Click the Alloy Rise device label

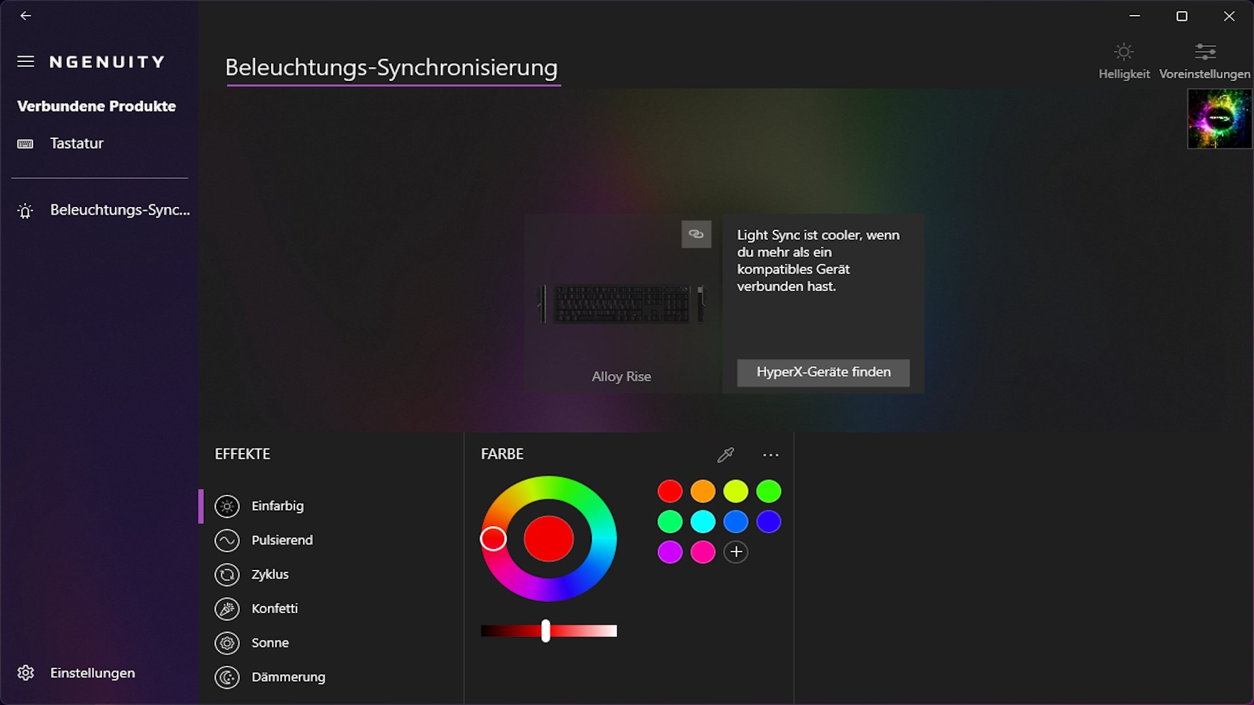tap(621, 377)
